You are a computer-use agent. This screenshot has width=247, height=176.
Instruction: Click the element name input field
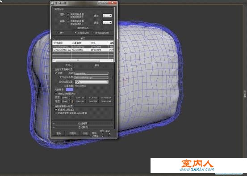[92, 73]
